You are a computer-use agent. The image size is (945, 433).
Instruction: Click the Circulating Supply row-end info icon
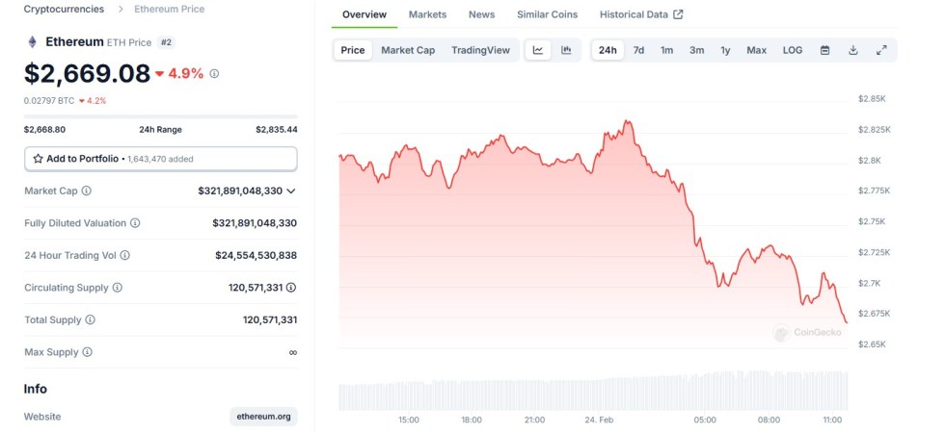click(291, 287)
